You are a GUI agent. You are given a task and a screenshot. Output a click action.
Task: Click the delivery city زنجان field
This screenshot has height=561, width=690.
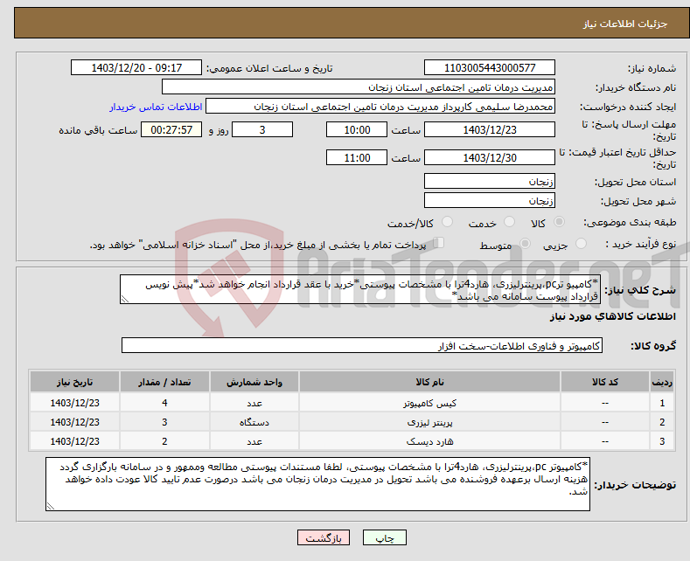point(490,200)
